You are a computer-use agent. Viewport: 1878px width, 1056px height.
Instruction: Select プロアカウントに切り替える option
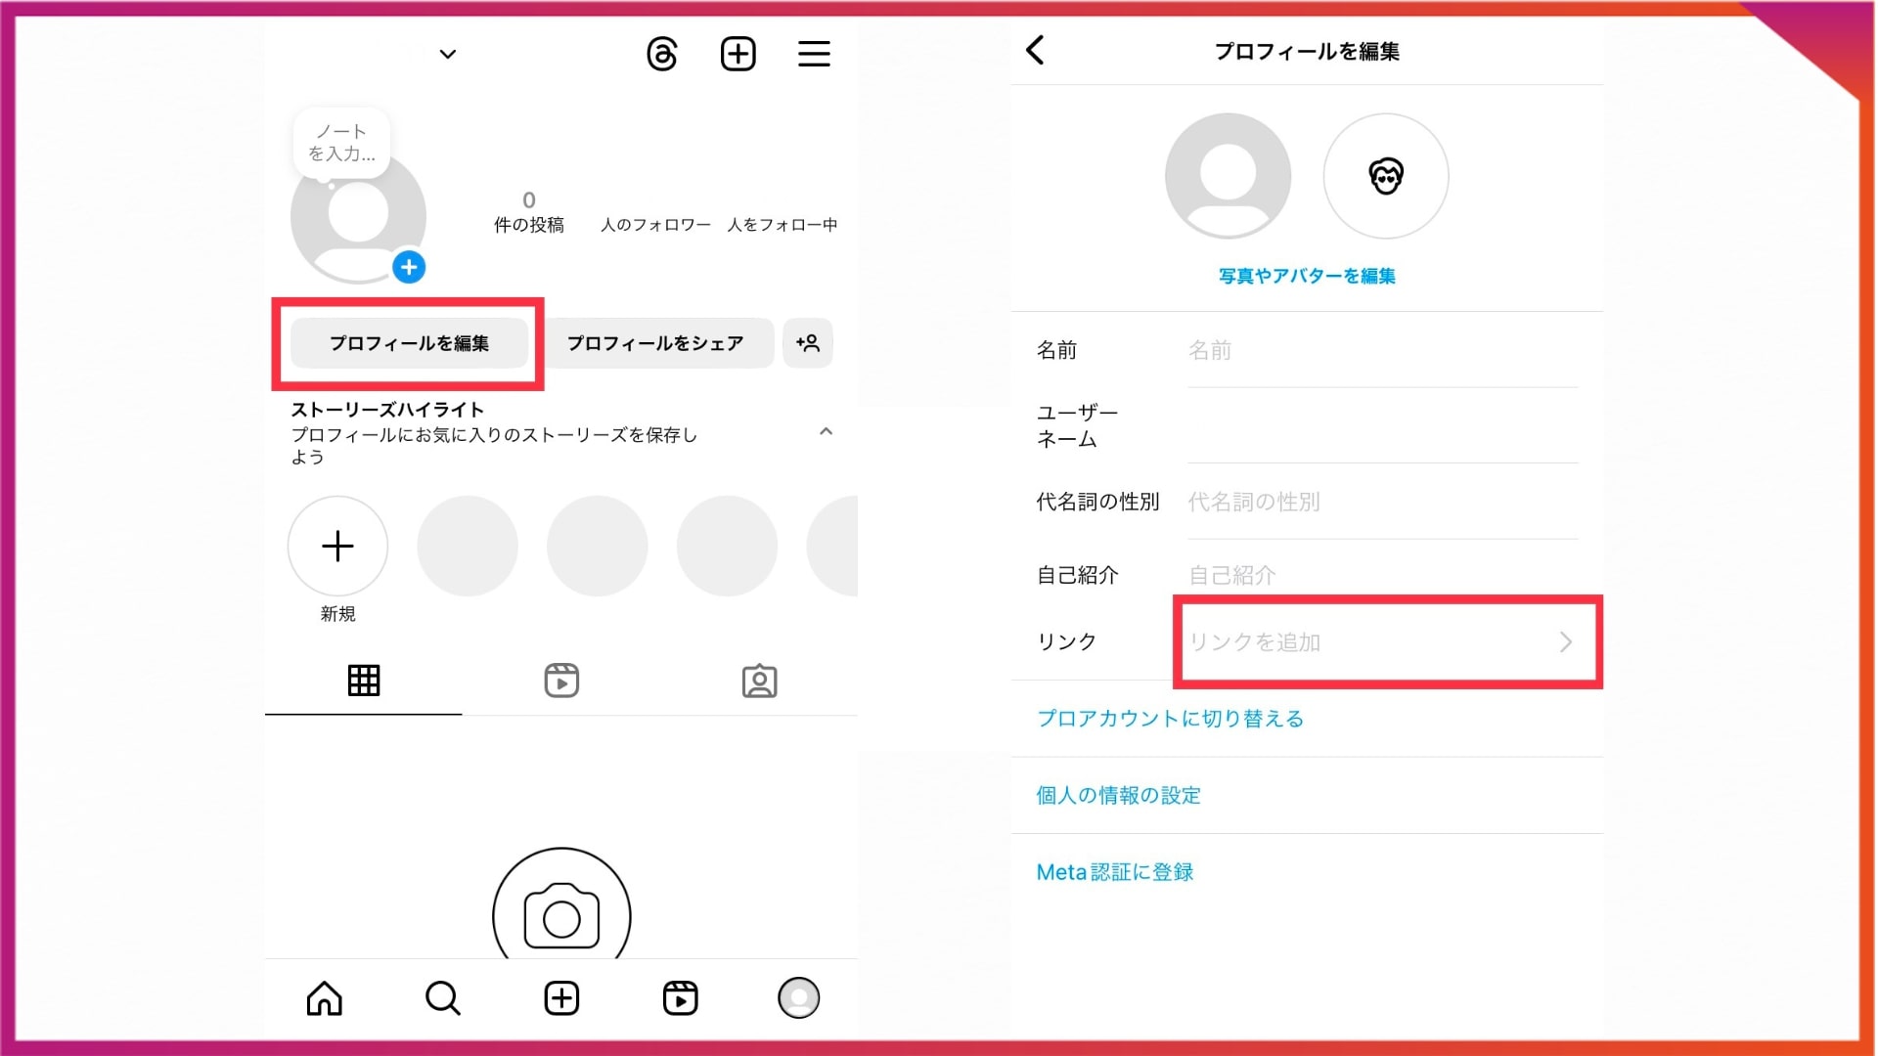pyautogui.click(x=1170, y=718)
